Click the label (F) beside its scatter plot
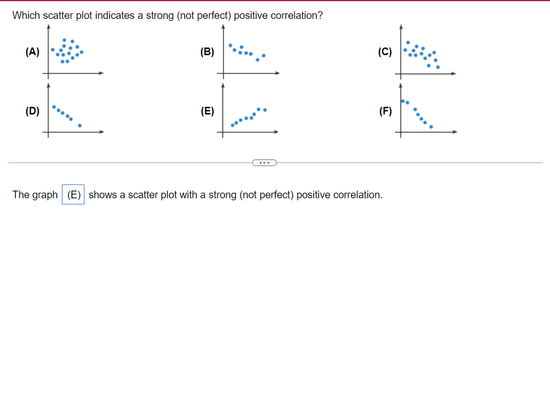 click(386, 110)
